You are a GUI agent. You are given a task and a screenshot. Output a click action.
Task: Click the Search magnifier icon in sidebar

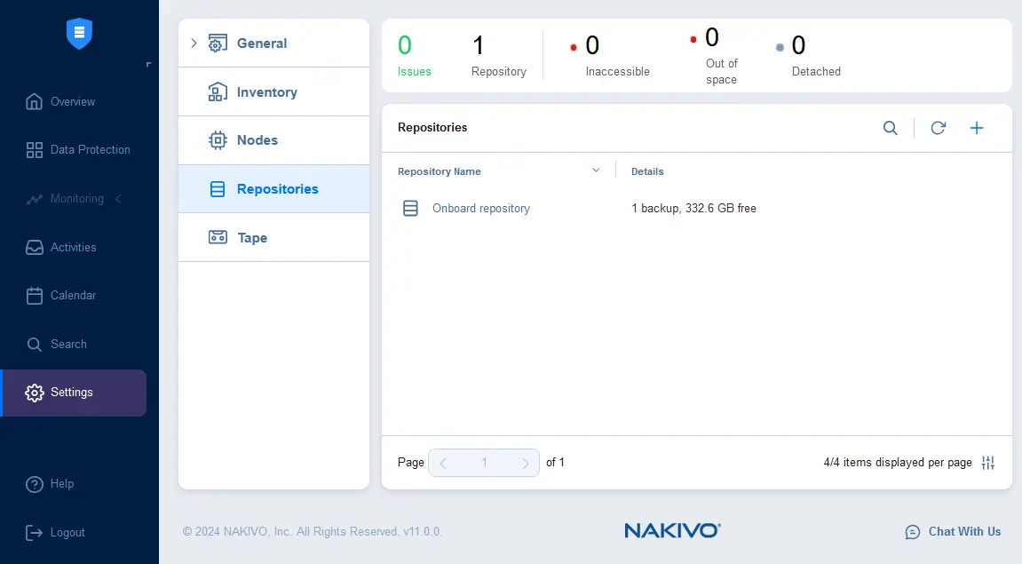[x=34, y=345]
